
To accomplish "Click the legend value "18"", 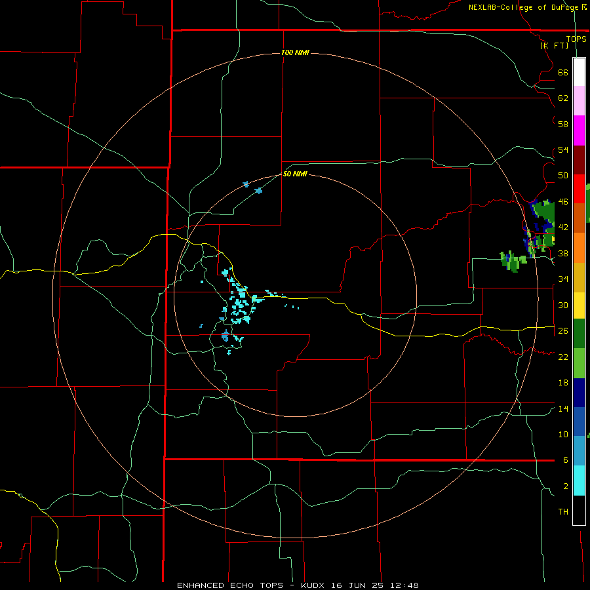I will point(563,383).
